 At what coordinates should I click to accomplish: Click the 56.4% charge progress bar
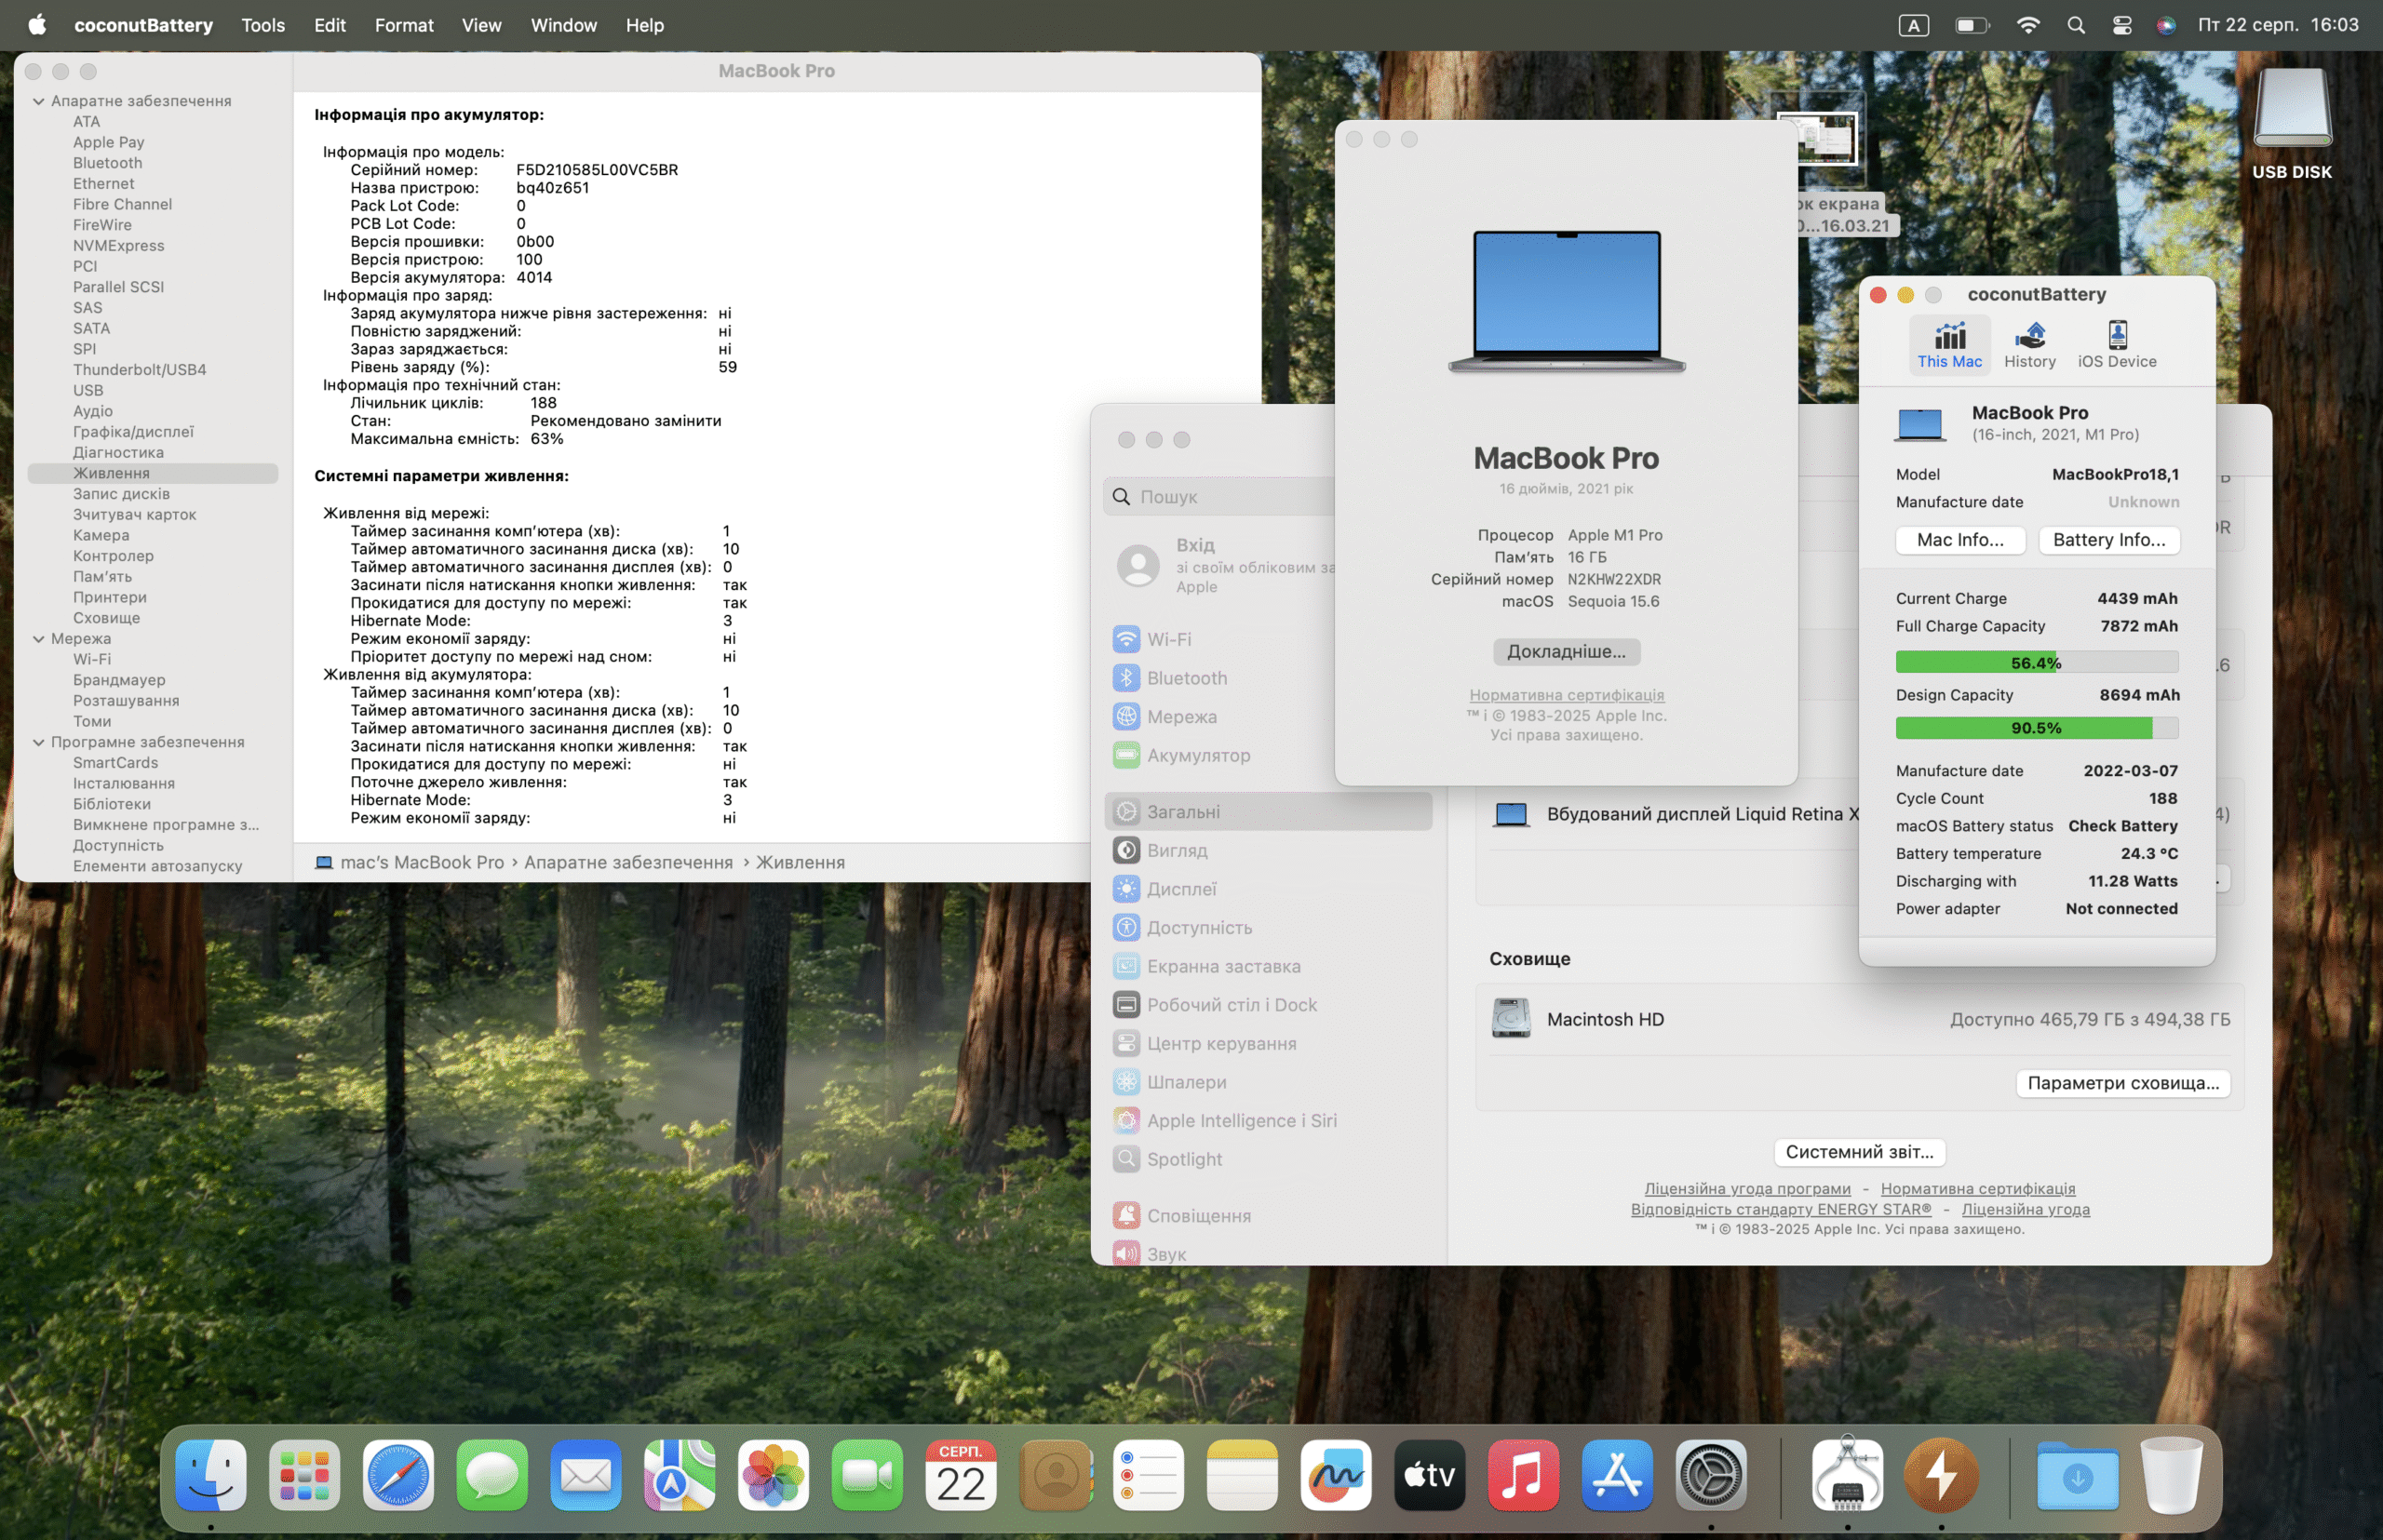[x=2036, y=662]
